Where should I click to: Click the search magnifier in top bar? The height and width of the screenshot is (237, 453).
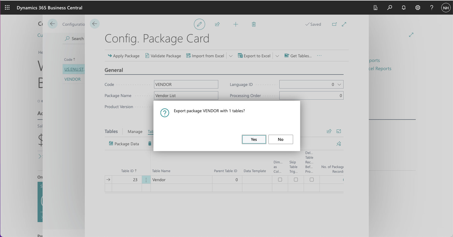click(x=390, y=8)
